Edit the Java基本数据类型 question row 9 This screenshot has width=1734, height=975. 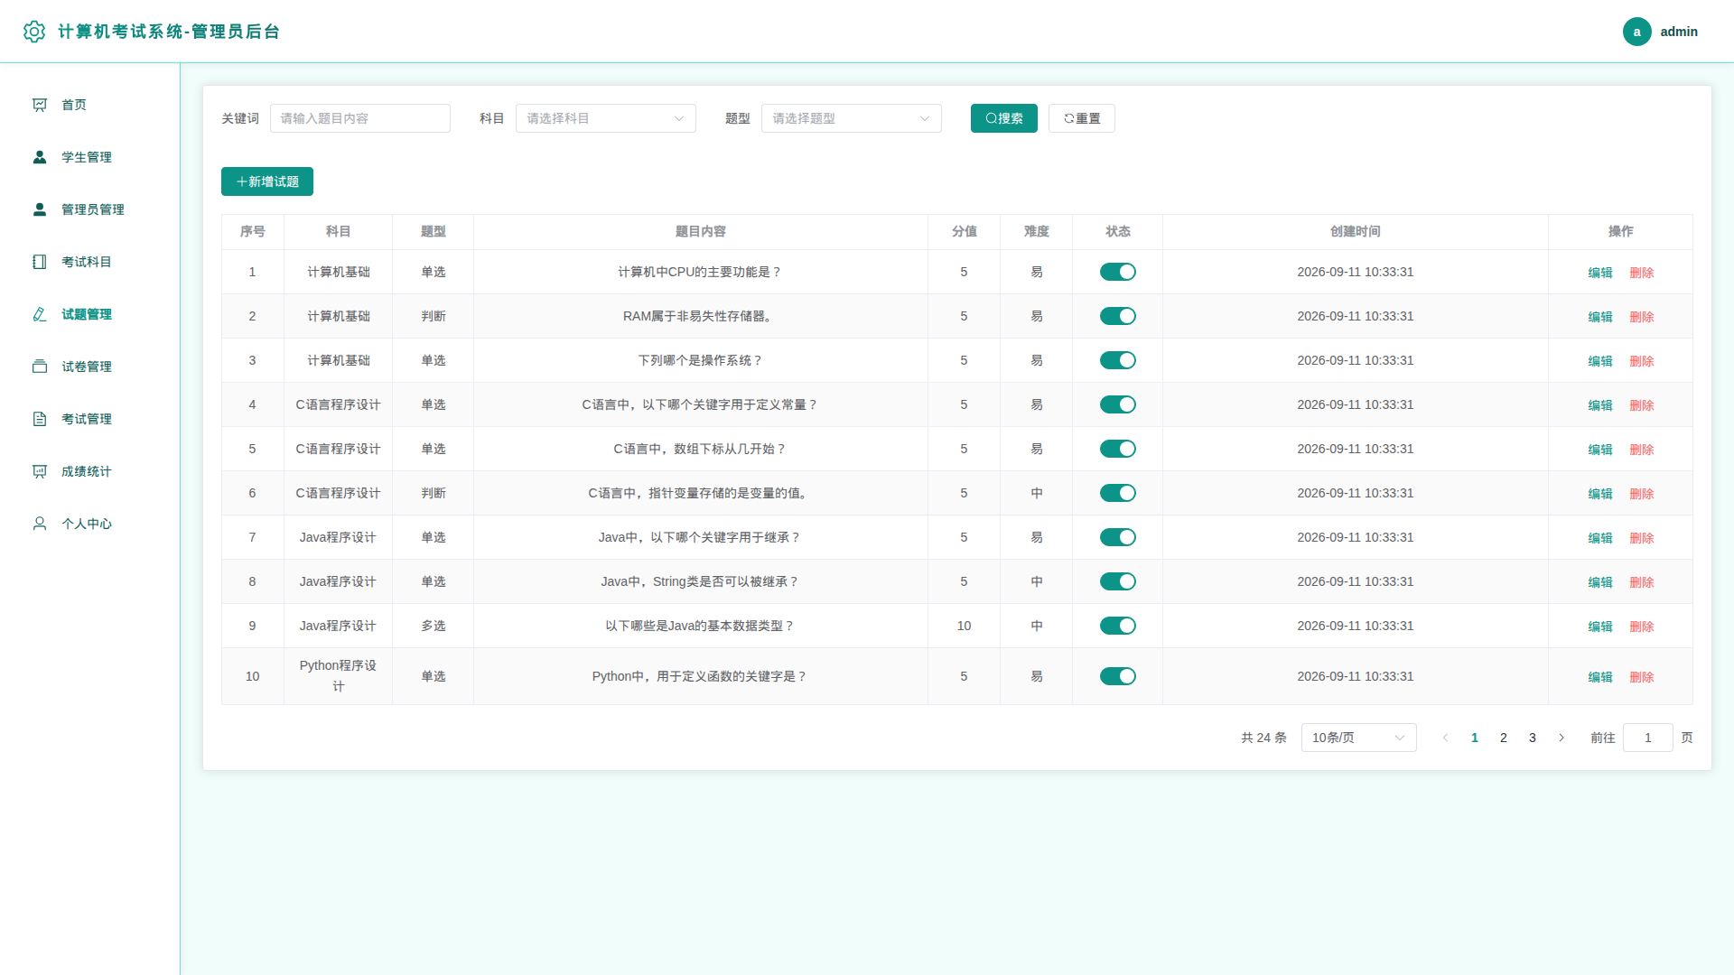(1600, 627)
